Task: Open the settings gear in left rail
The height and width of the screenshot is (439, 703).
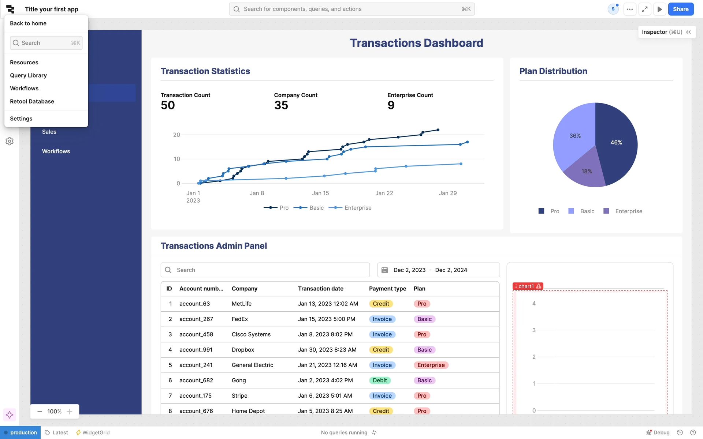Action: [10, 141]
